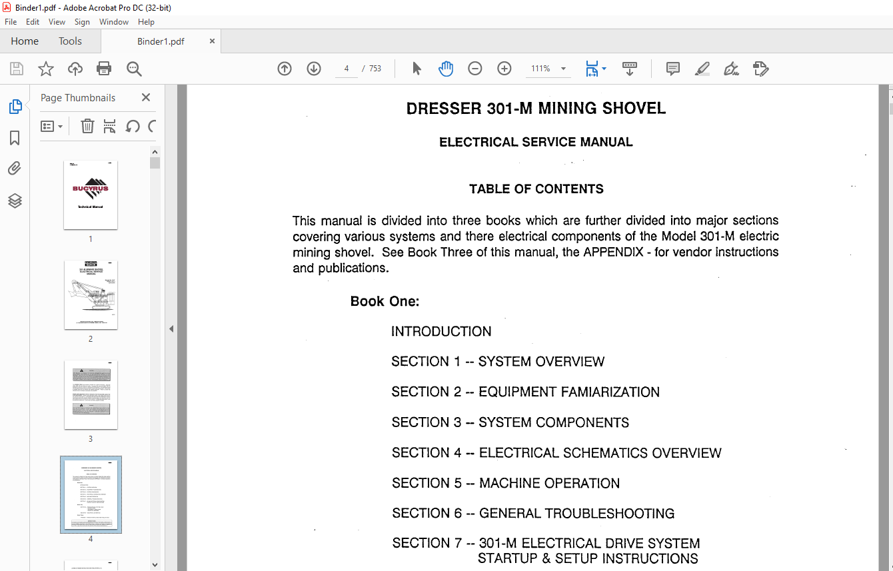Open thumbnails options menu dropdown
Image resolution: width=893 pixels, height=571 pixels.
(52, 126)
